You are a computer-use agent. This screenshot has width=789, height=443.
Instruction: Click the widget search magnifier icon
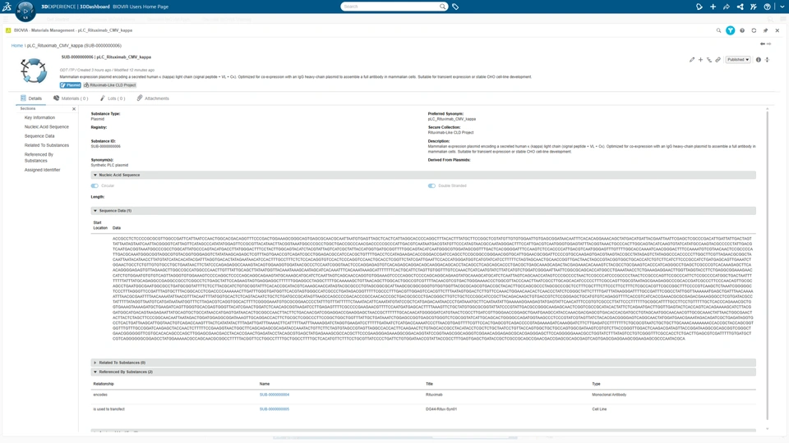718,30
